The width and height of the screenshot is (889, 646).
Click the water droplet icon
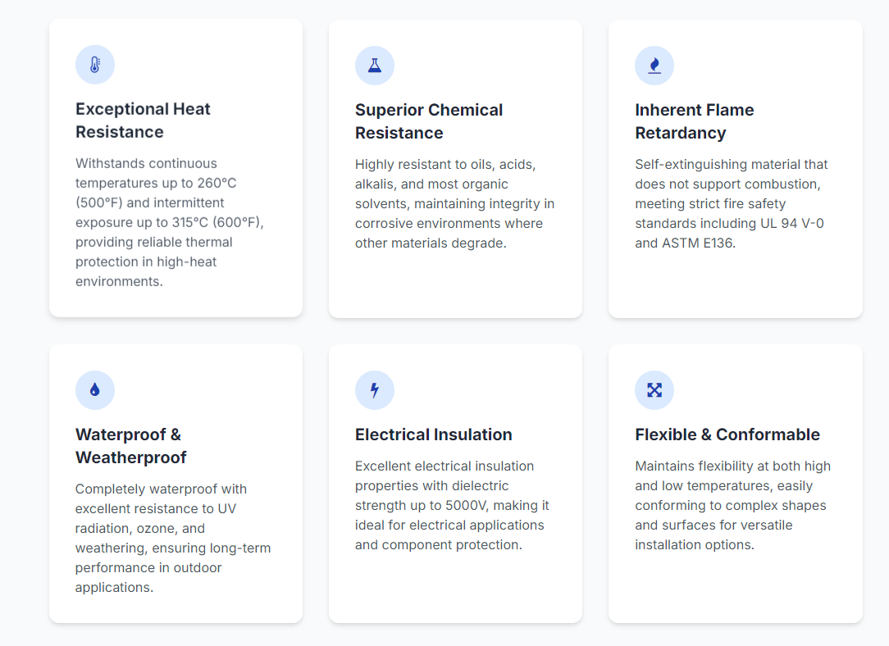[95, 390]
